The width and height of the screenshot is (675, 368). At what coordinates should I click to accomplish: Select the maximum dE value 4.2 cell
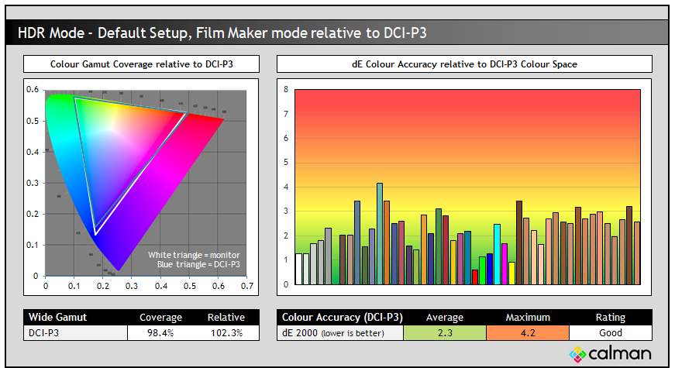click(528, 332)
